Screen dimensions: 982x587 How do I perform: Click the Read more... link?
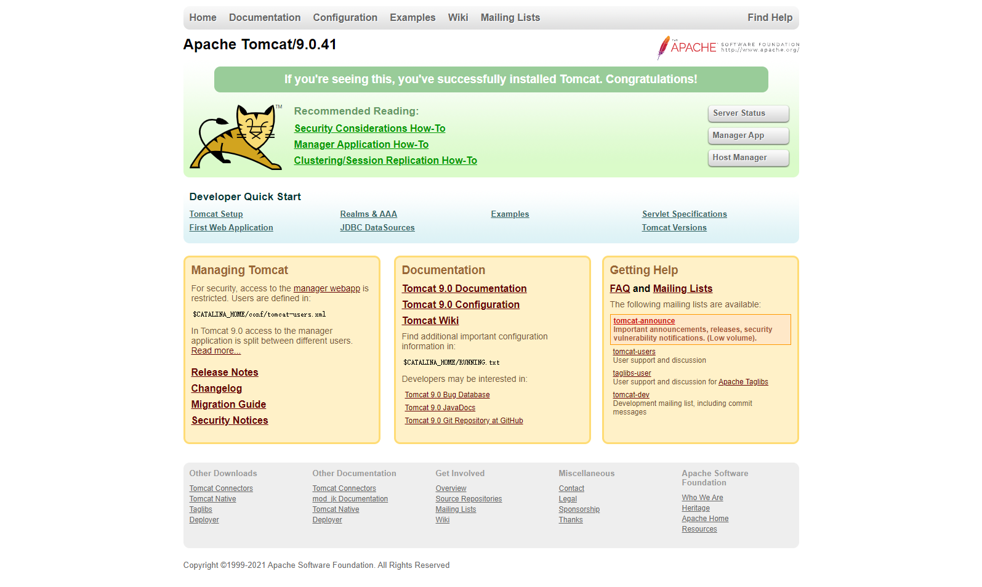point(215,350)
